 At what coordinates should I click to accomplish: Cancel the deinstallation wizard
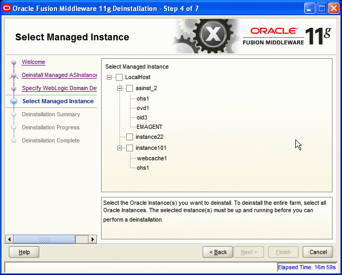tap(318, 252)
